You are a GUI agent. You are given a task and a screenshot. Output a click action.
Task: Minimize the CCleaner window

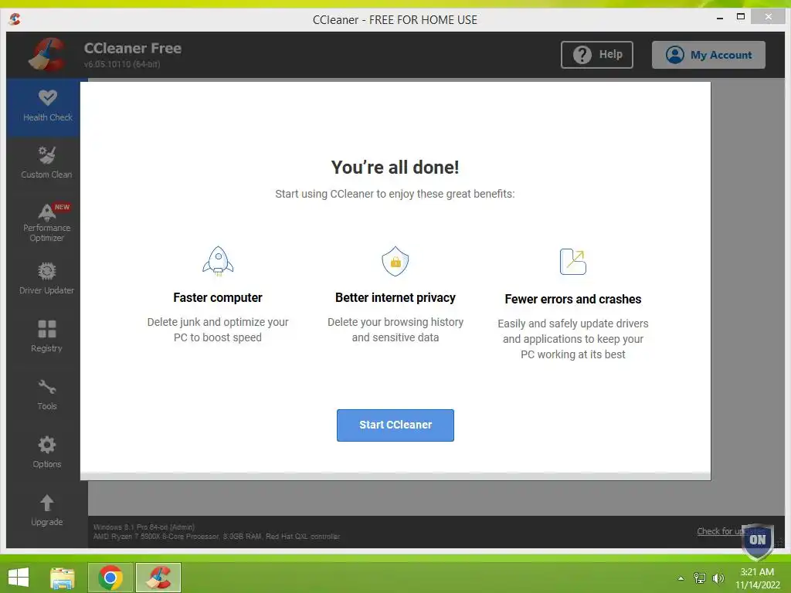[x=720, y=18]
